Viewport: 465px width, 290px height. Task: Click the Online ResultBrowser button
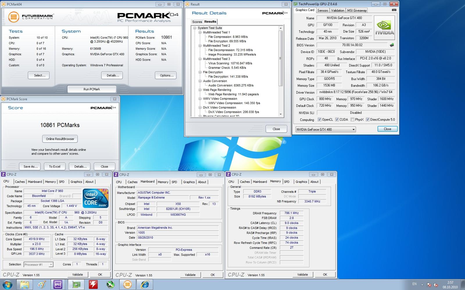60,139
